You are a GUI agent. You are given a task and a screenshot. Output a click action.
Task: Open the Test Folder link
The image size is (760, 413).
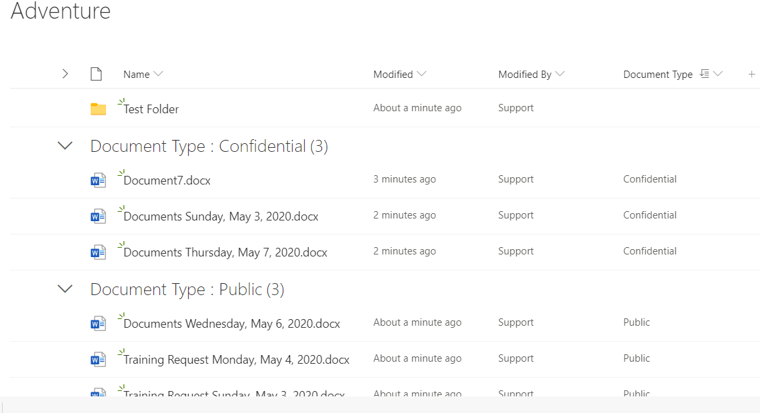coord(151,109)
